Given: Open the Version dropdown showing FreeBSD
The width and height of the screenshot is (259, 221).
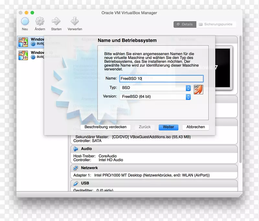Looking at the screenshot, I should coord(155,97).
